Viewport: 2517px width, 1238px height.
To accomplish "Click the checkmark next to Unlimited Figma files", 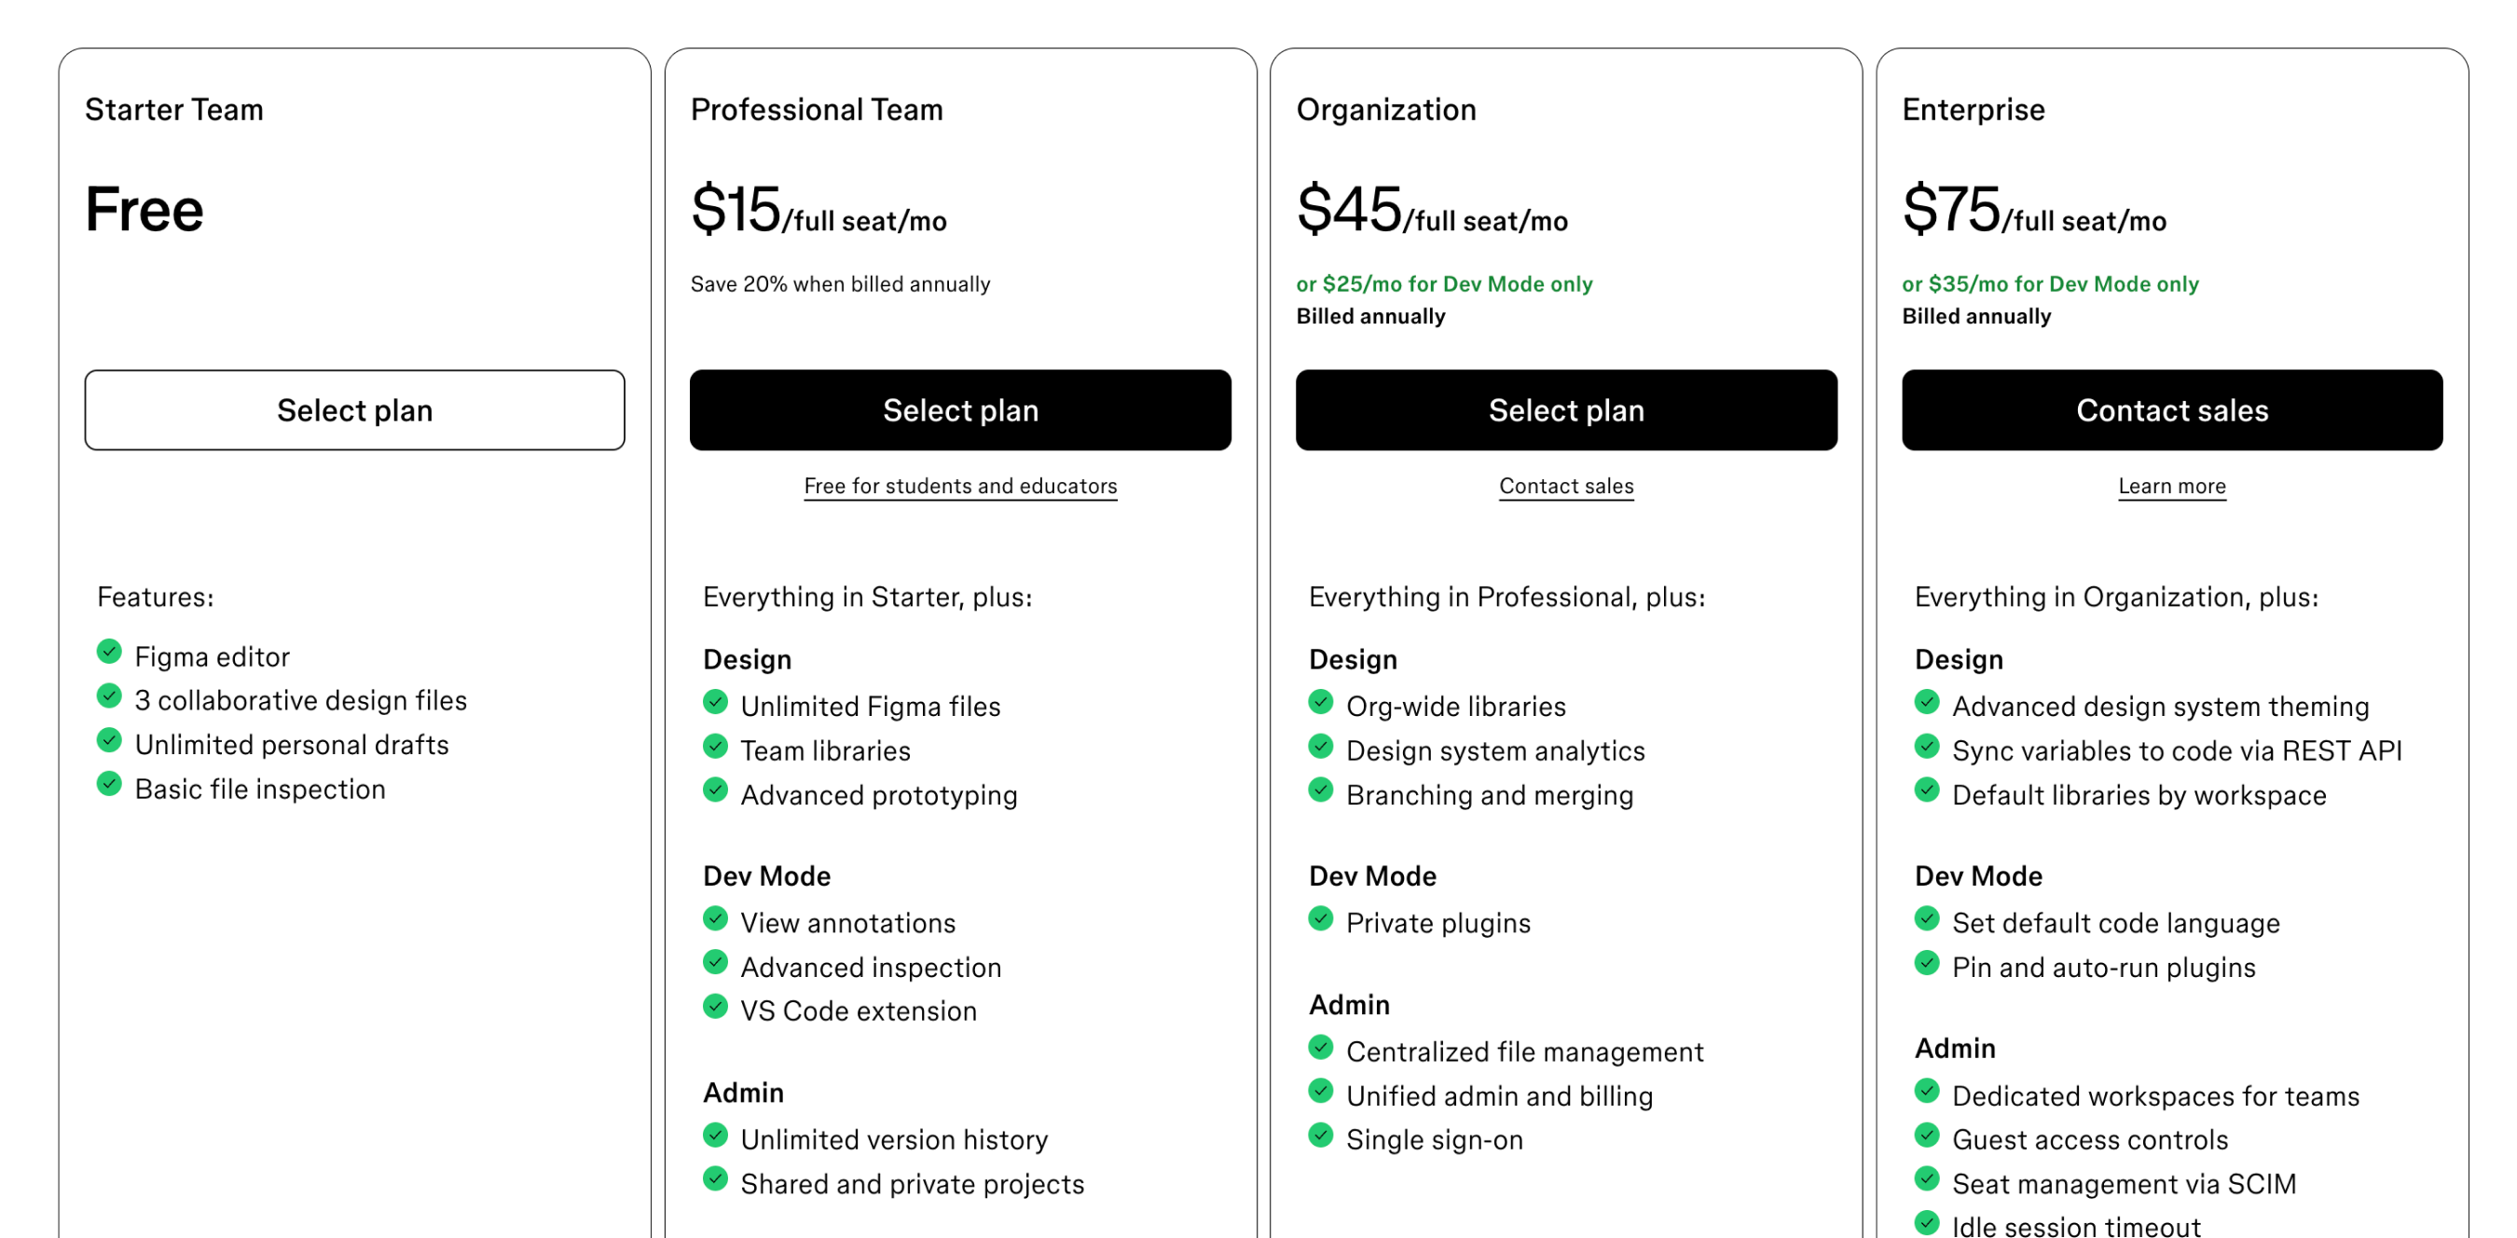I will coord(715,702).
